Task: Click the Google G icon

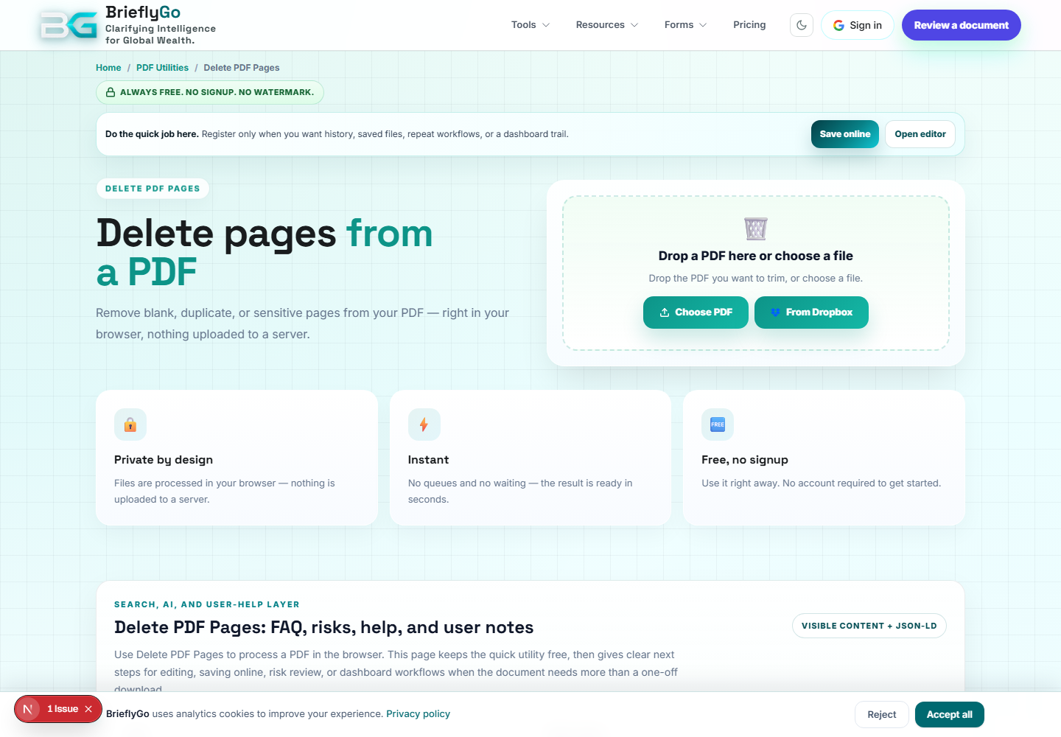Action: 838,25
